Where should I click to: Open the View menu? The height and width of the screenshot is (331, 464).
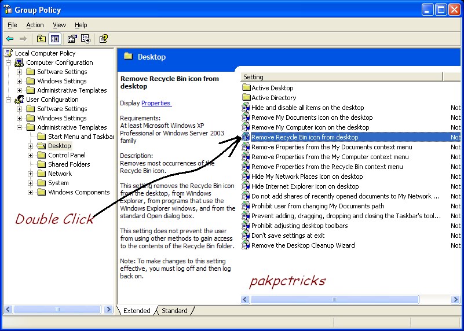59,25
